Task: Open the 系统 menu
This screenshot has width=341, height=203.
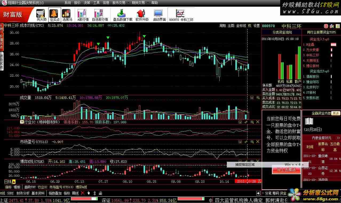Action: click(x=68, y=3)
